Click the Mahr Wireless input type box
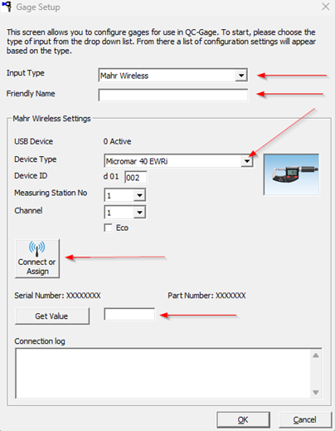 point(173,76)
